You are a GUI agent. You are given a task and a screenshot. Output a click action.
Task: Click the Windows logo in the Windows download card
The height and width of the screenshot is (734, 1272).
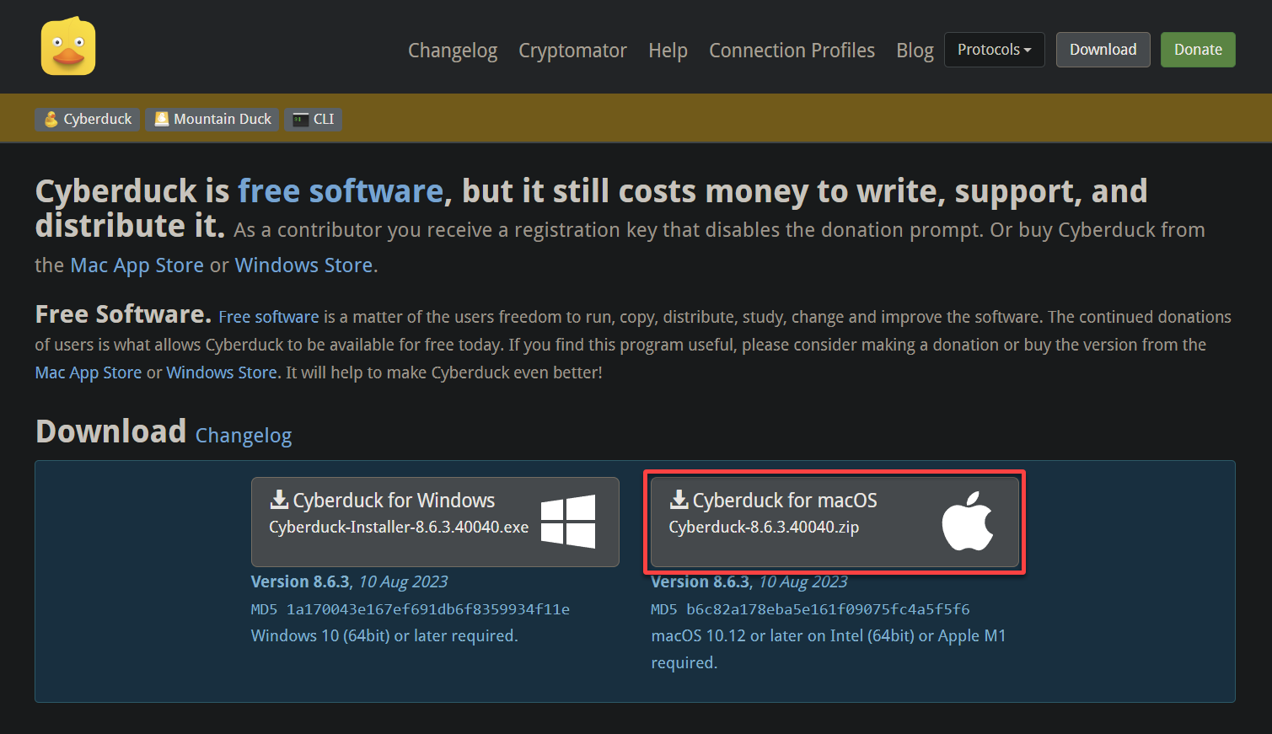[x=568, y=522]
